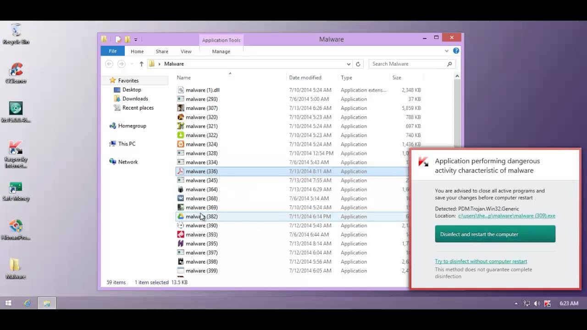
Task: Select Network in the navigation pane
Action: point(128,162)
